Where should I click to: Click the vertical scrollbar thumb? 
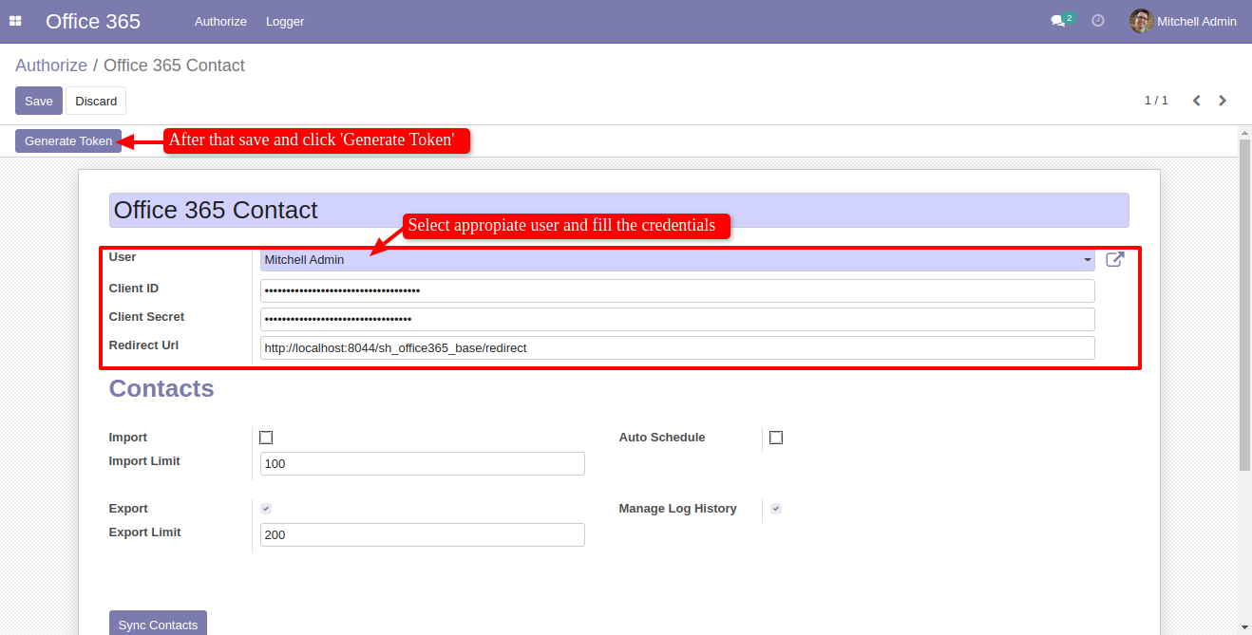pyautogui.click(x=1244, y=304)
